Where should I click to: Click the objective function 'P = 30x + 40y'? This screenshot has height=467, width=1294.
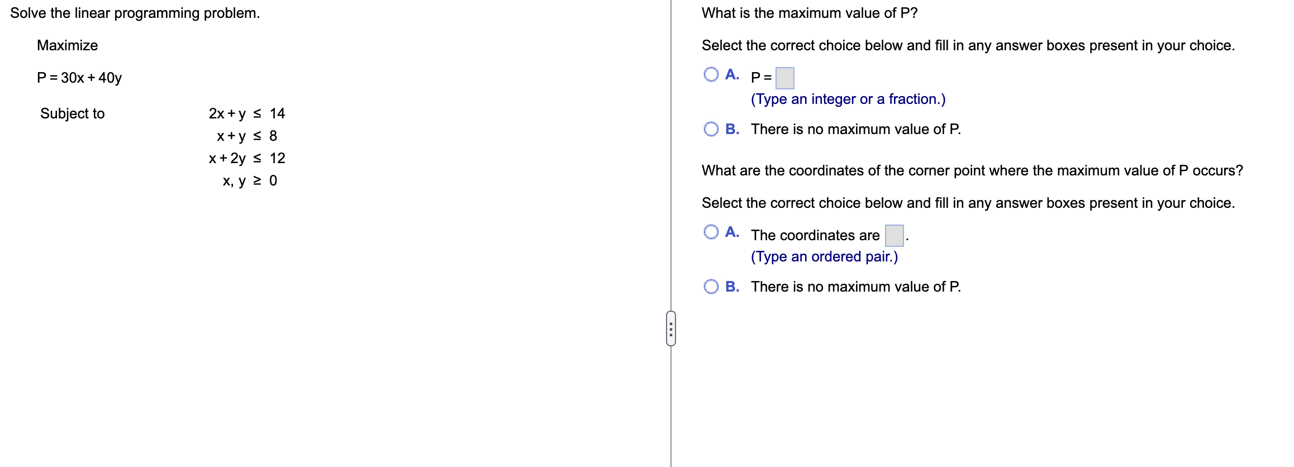[x=80, y=78]
